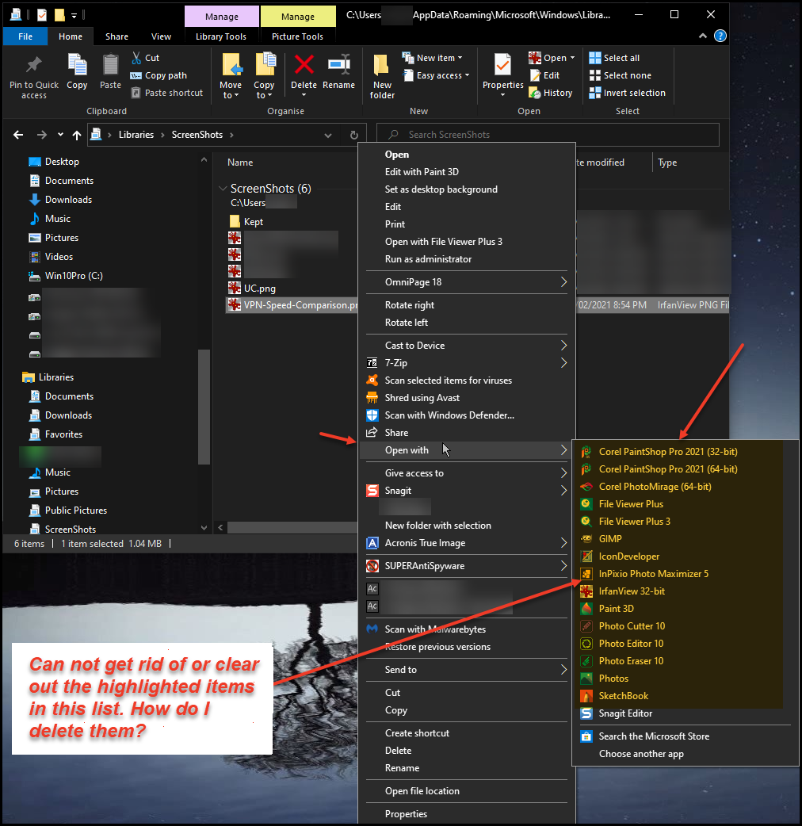Select Desktop in navigation pane
802x826 pixels.
coord(62,162)
